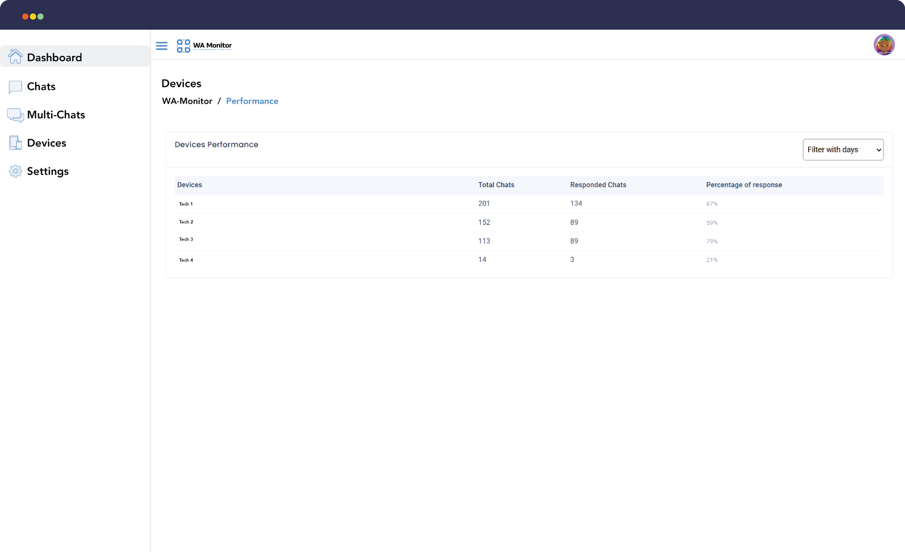
Task: Click the Chats speech bubble icon
Action: click(15, 87)
